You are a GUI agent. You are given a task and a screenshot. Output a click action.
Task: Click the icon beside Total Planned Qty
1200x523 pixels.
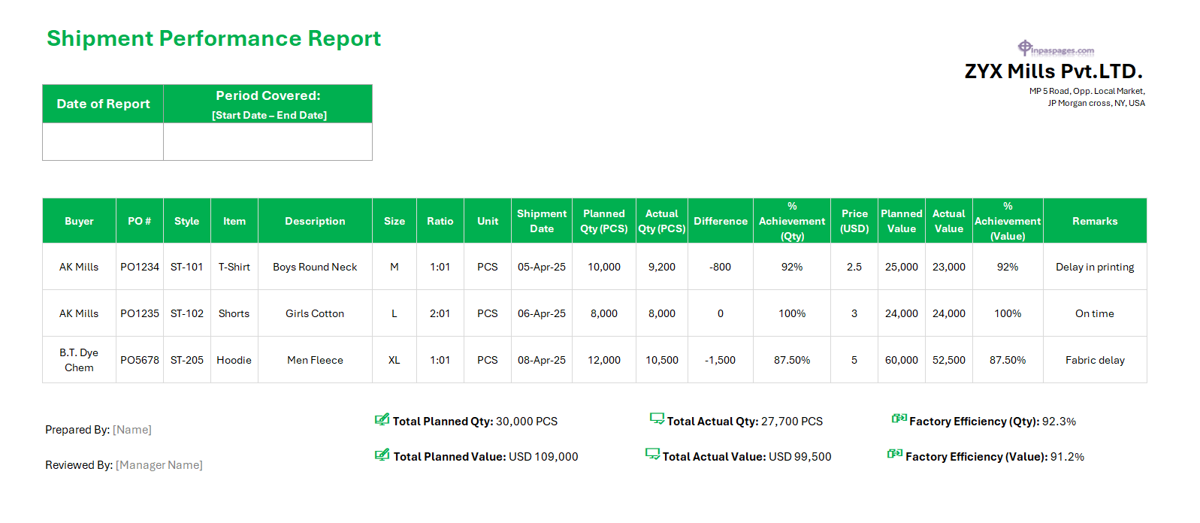coord(382,419)
